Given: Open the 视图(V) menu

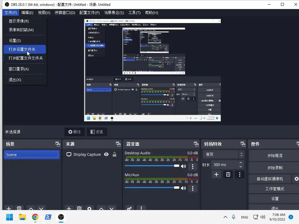Looking at the screenshot, I should [x=44, y=13].
